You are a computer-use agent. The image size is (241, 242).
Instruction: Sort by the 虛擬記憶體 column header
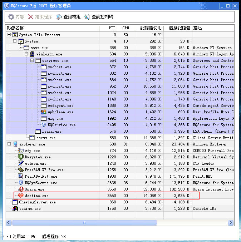pyautogui.click(x=178, y=28)
